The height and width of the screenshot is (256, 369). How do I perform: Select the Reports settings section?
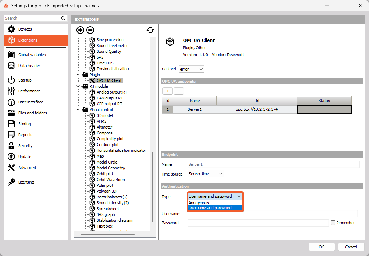point(36,135)
